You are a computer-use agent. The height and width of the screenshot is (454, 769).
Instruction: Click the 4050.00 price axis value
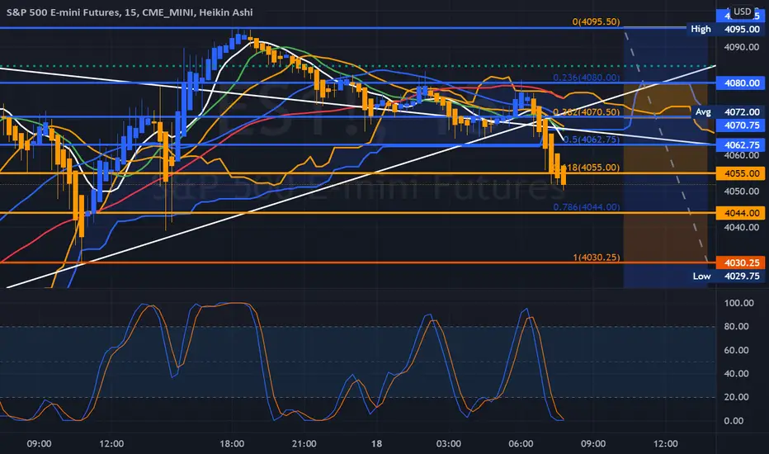[x=742, y=192]
